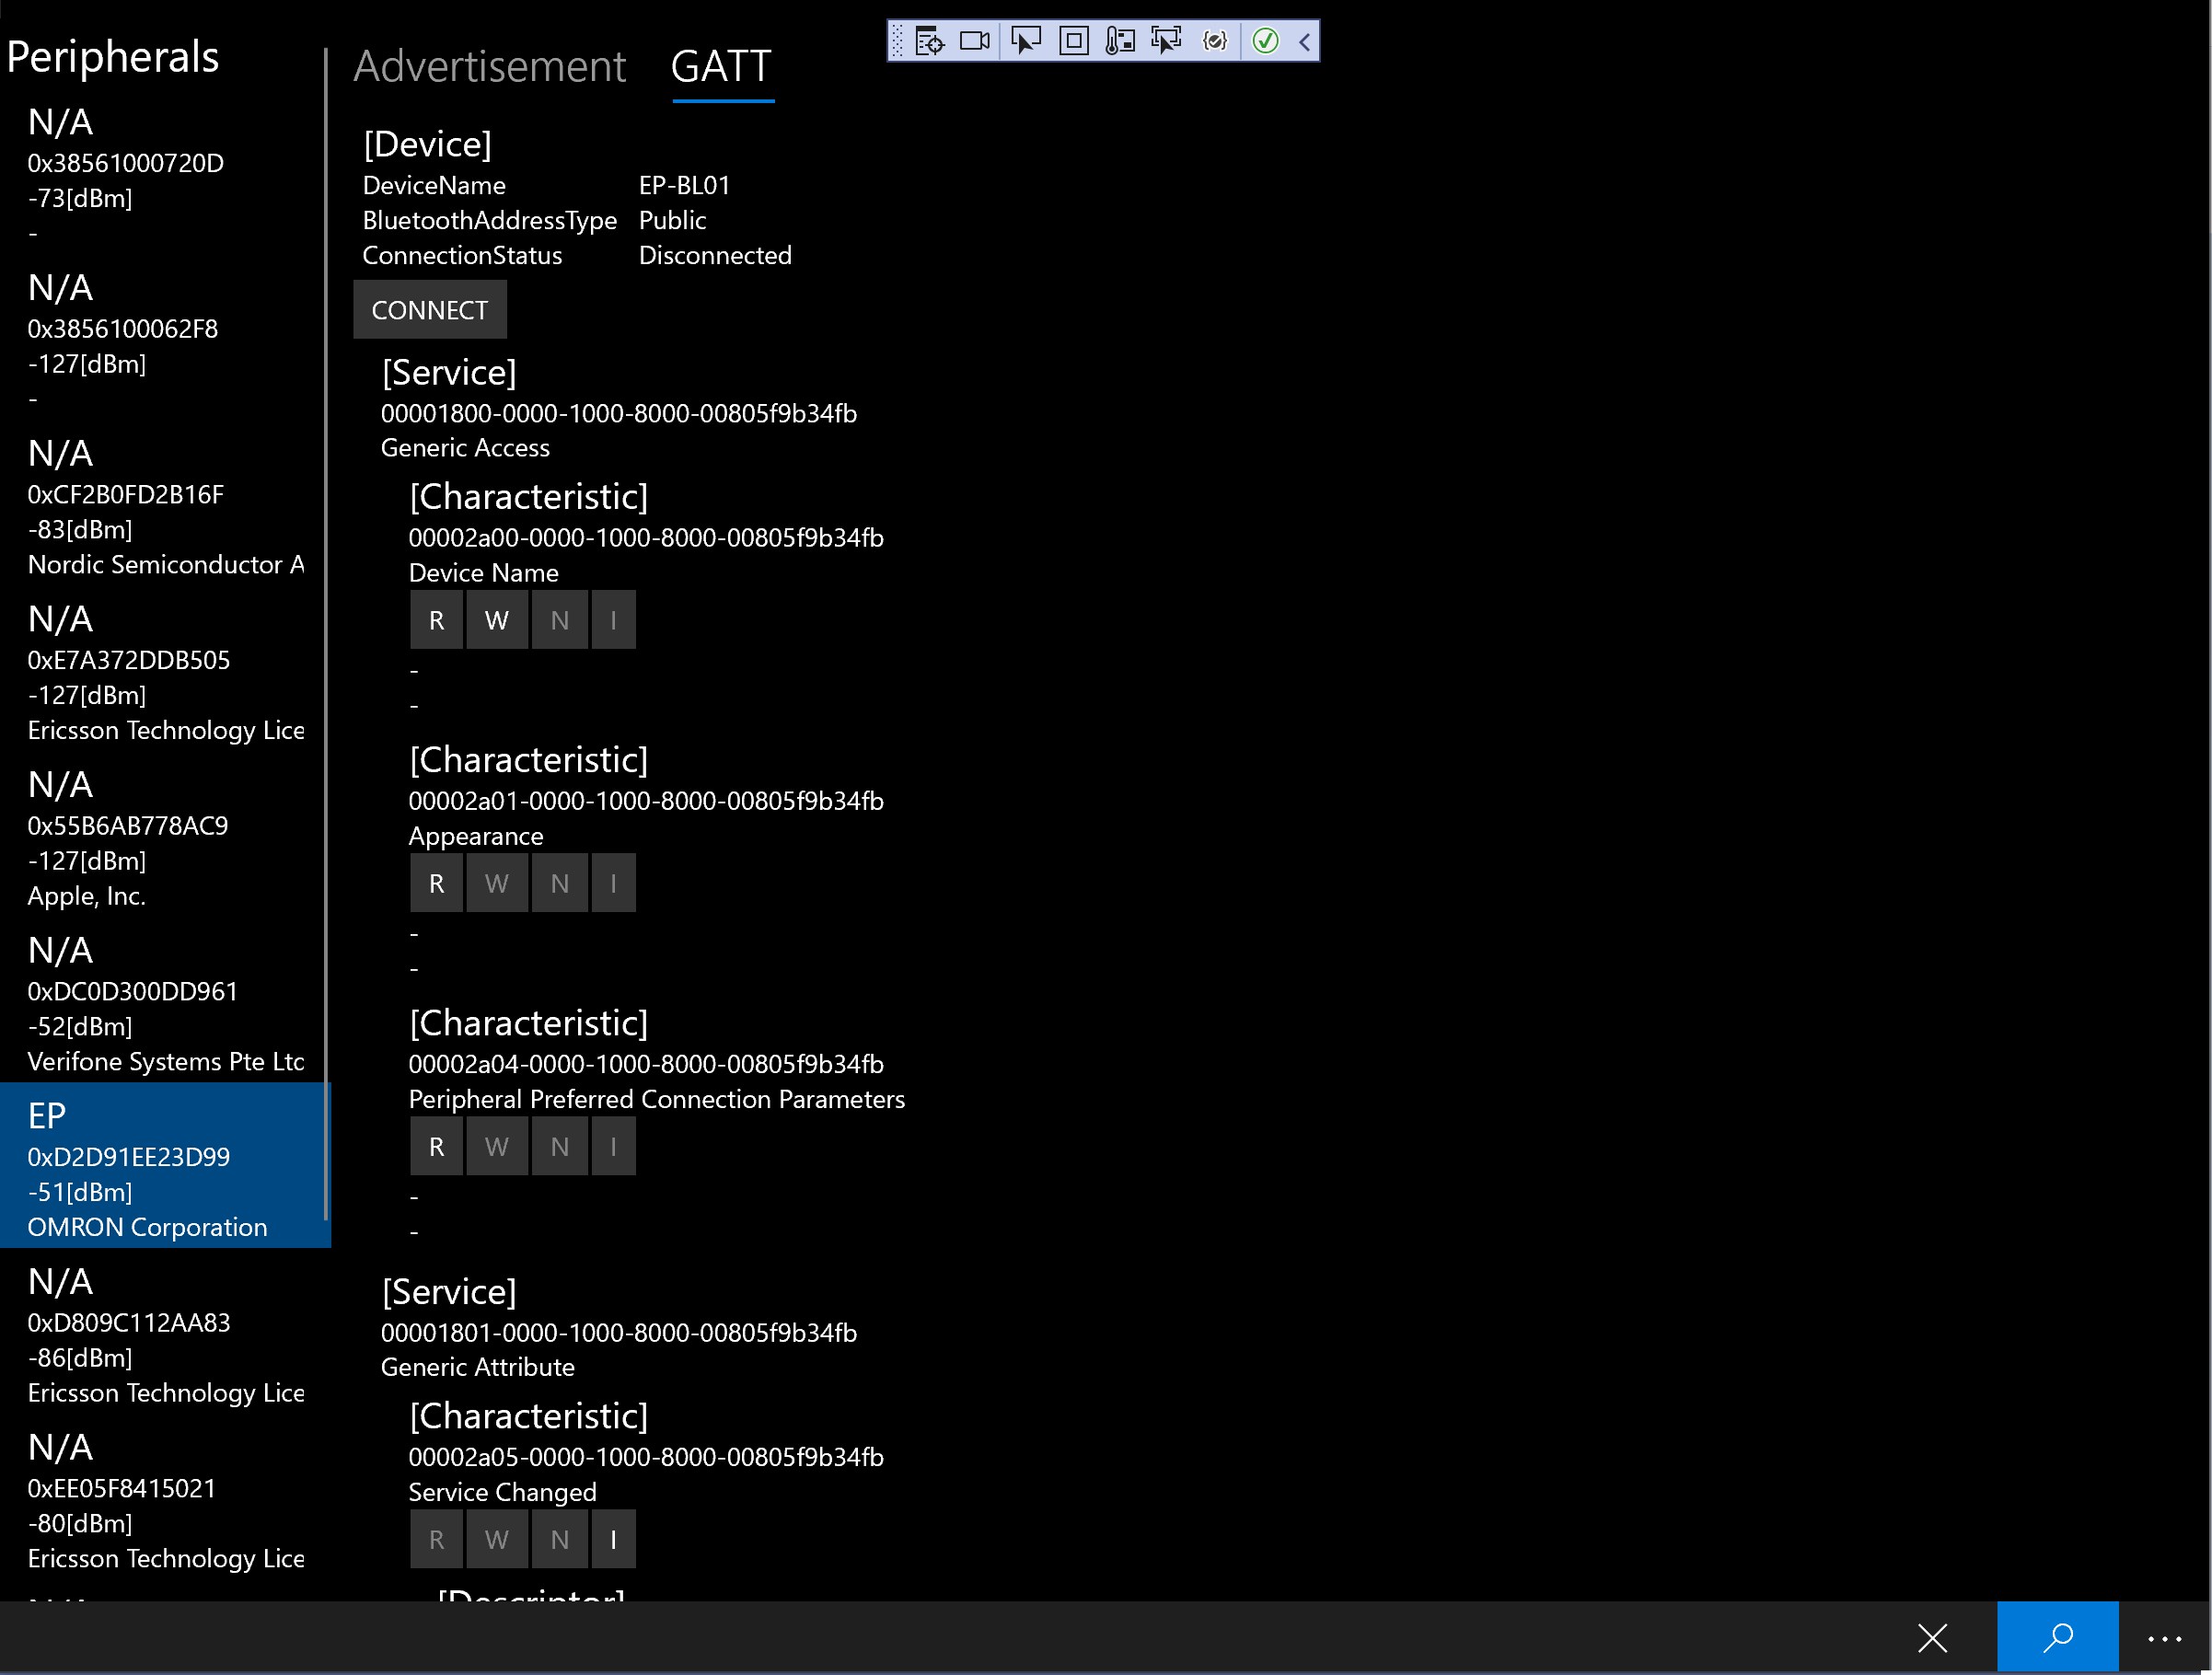
Task: Click the CONNECT button
Action: [430, 310]
